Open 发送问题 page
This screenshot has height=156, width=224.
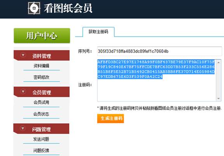(41, 139)
